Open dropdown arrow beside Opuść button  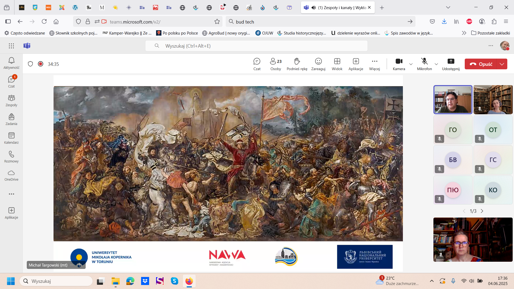(502, 64)
